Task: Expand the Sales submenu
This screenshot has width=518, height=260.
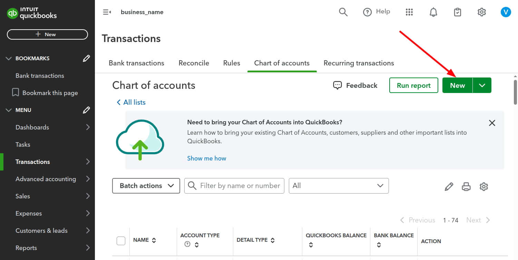Action: tap(88, 196)
